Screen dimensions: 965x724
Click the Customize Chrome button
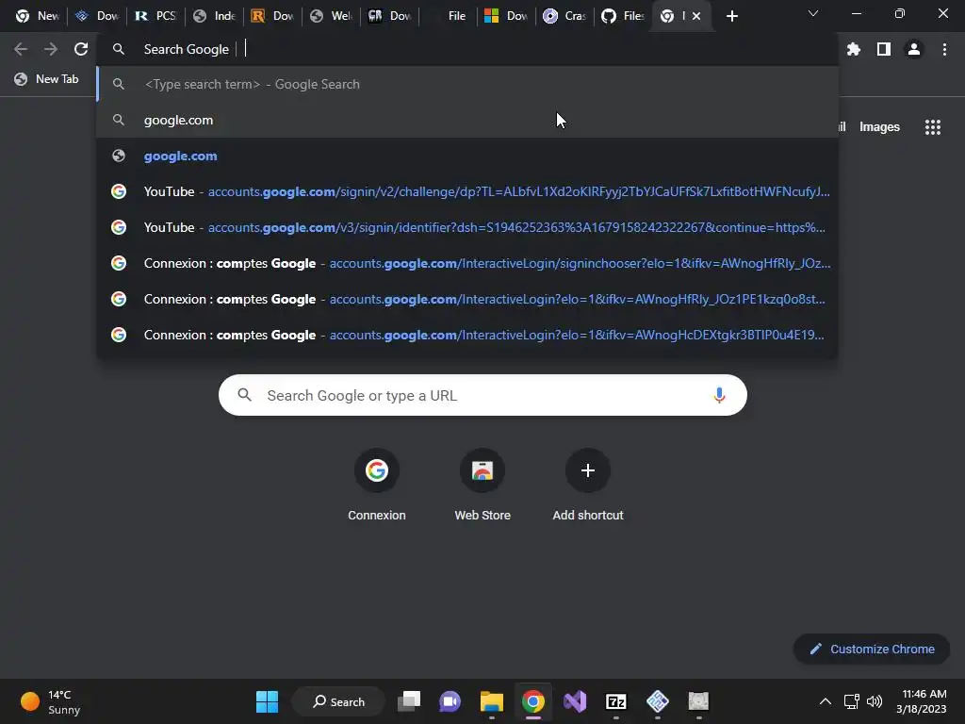click(x=872, y=649)
